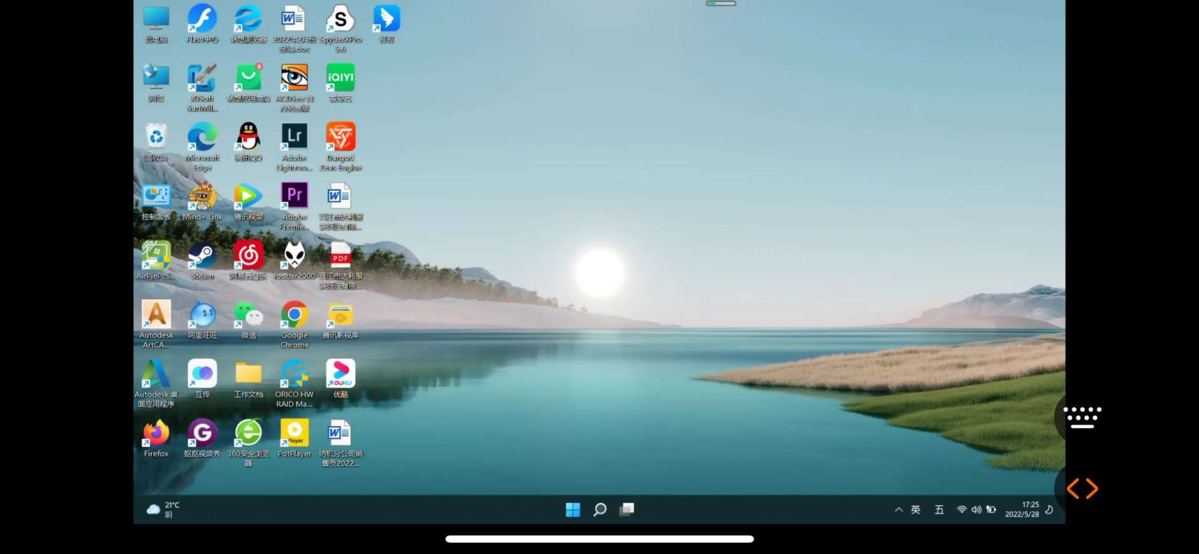The height and width of the screenshot is (554, 1199).
Task: Open the 21°C weather widget
Action: pos(164,510)
